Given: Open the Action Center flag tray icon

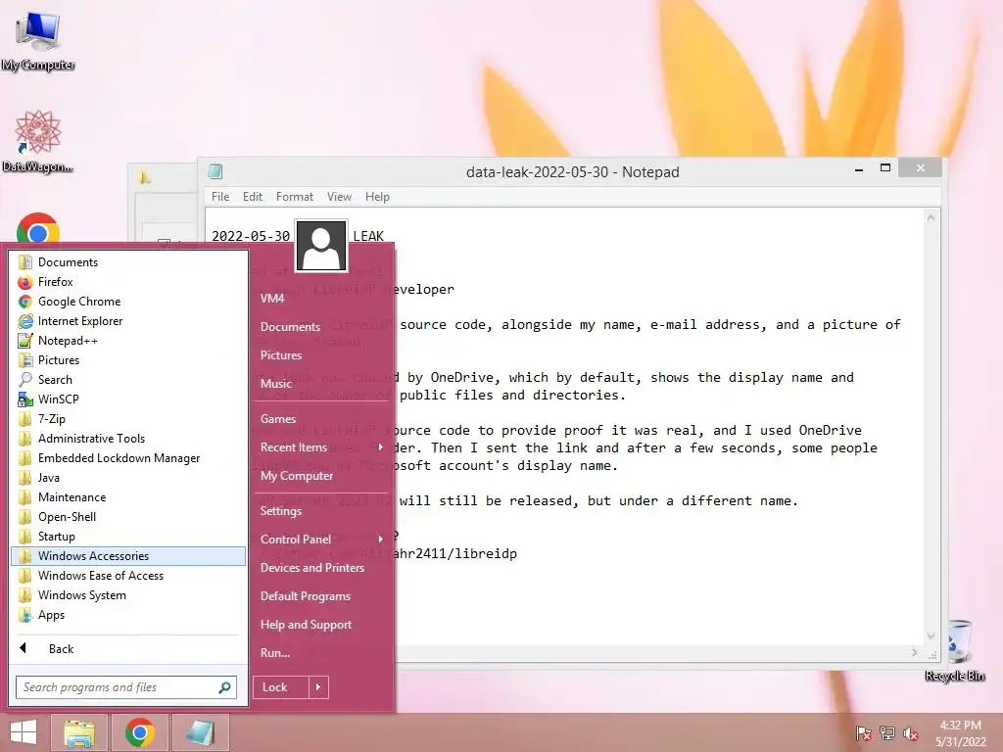Looking at the screenshot, I should pos(863,732).
